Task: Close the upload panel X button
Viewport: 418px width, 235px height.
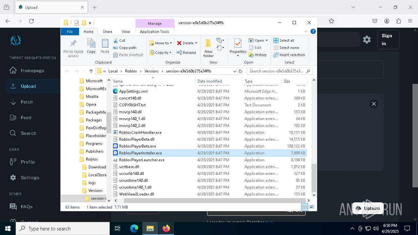Action: (x=374, y=104)
